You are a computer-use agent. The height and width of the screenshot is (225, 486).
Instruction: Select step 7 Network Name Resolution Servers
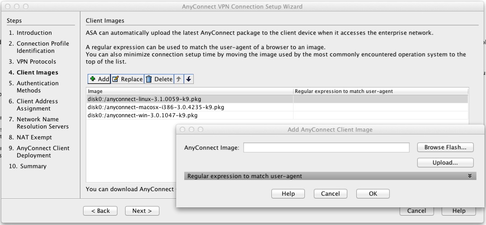tap(38, 123)
